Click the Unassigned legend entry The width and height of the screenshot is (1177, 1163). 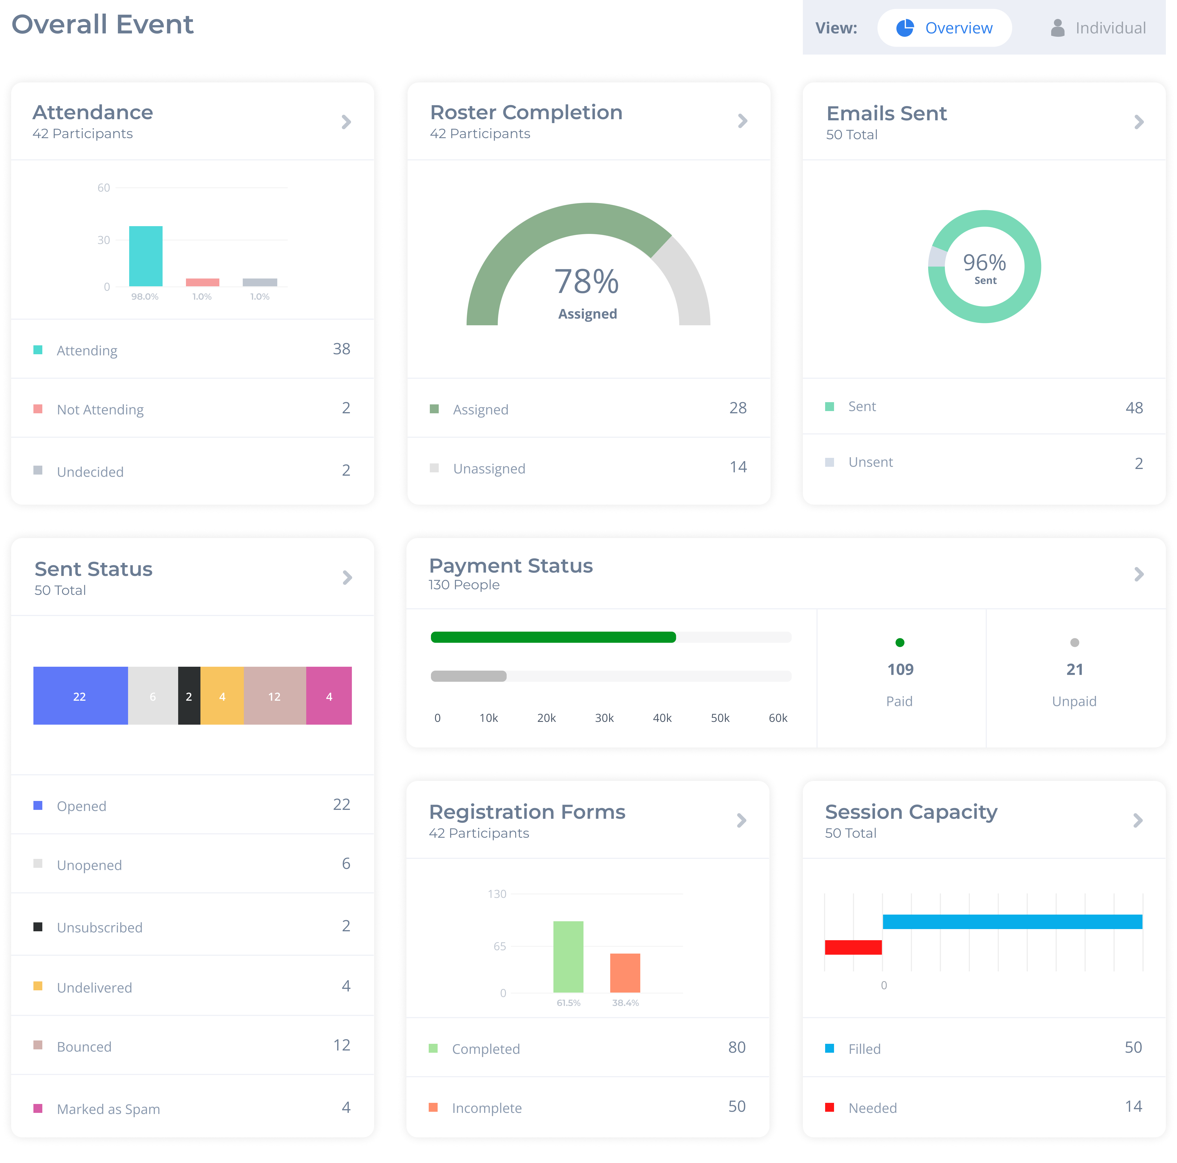coord(489,468)
